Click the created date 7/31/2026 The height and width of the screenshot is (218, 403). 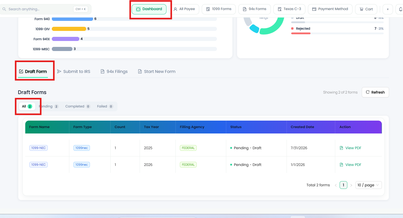click(299, 148)
